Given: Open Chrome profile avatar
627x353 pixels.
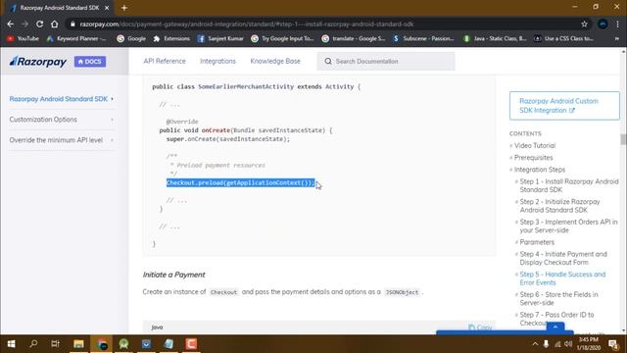Looking at the screenshot, I should 603,24.
